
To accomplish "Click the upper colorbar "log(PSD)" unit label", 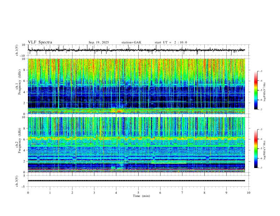I will 264,92.
